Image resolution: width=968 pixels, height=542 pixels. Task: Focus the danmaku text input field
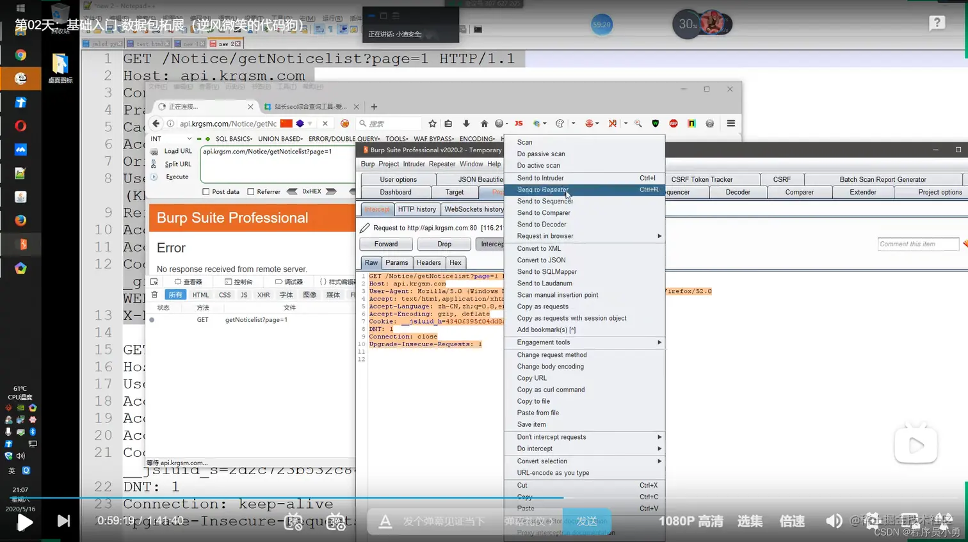[443, 522]
